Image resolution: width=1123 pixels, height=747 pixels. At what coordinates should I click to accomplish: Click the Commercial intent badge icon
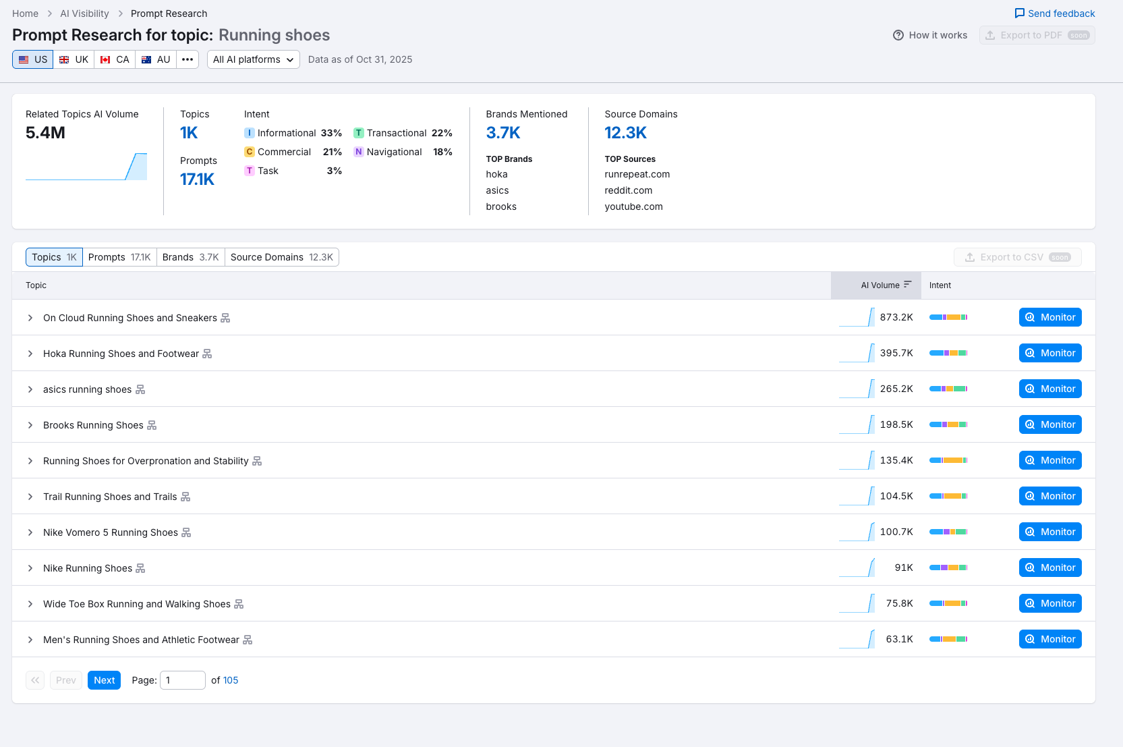tap(250, 152)
